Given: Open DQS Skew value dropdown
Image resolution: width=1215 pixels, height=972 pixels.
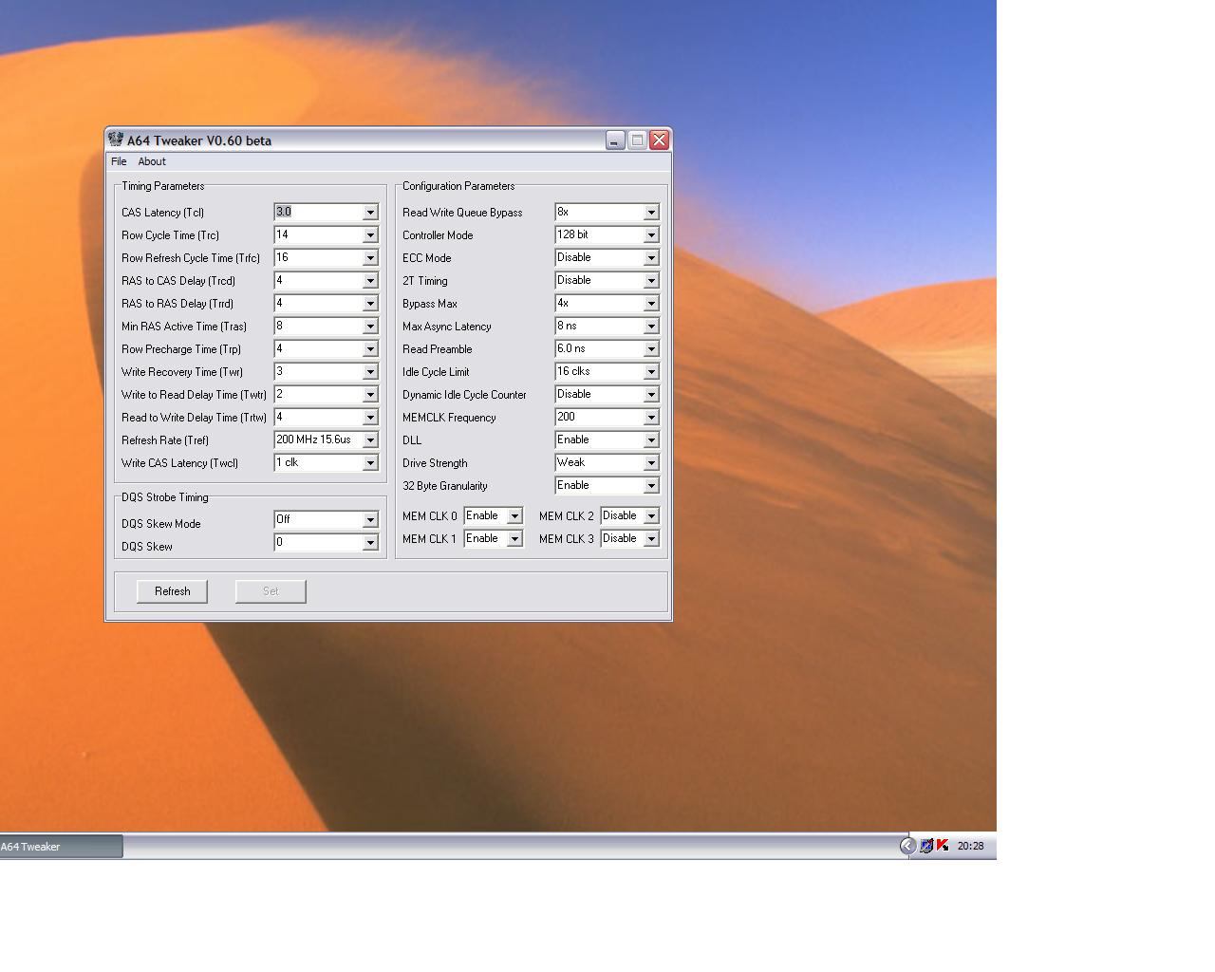Looking at the screenshot, I should [370, 543].
